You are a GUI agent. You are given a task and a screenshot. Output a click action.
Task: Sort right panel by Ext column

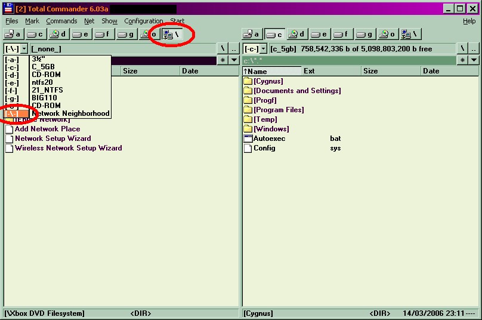coord(332,71)
